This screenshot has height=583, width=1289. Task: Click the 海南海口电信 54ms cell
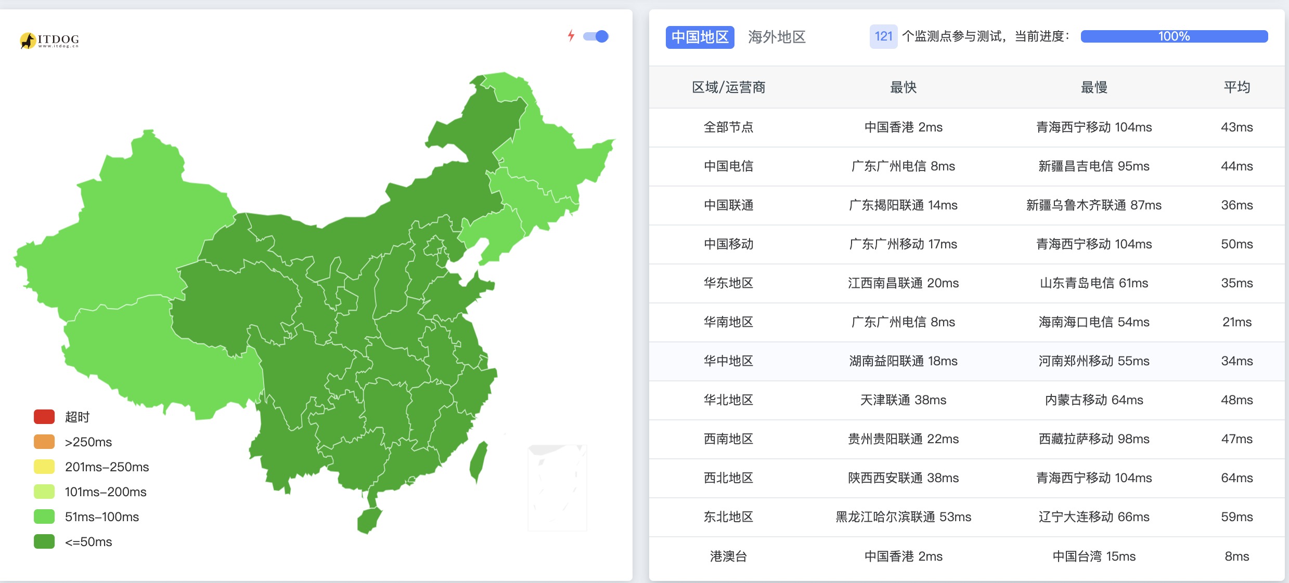click(x=1094, y=322)
